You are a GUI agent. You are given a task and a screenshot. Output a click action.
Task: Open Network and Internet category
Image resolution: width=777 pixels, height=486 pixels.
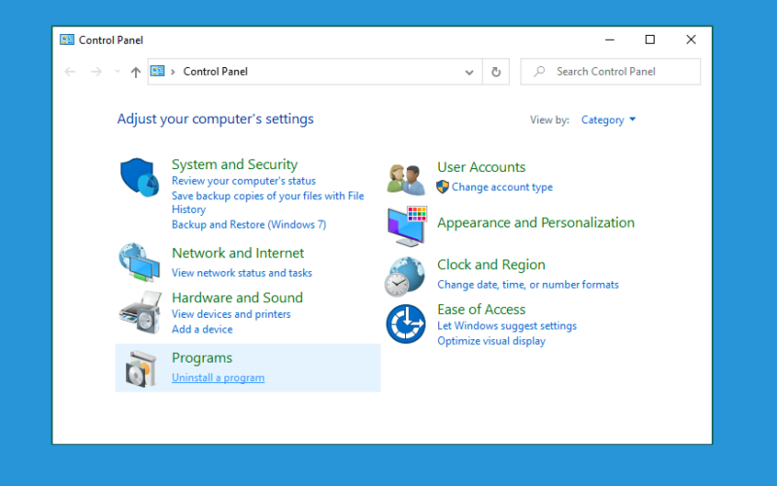coord(238,253)
